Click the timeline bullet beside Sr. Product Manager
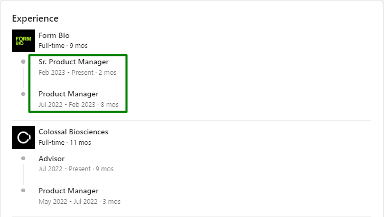 pos(23,62)
